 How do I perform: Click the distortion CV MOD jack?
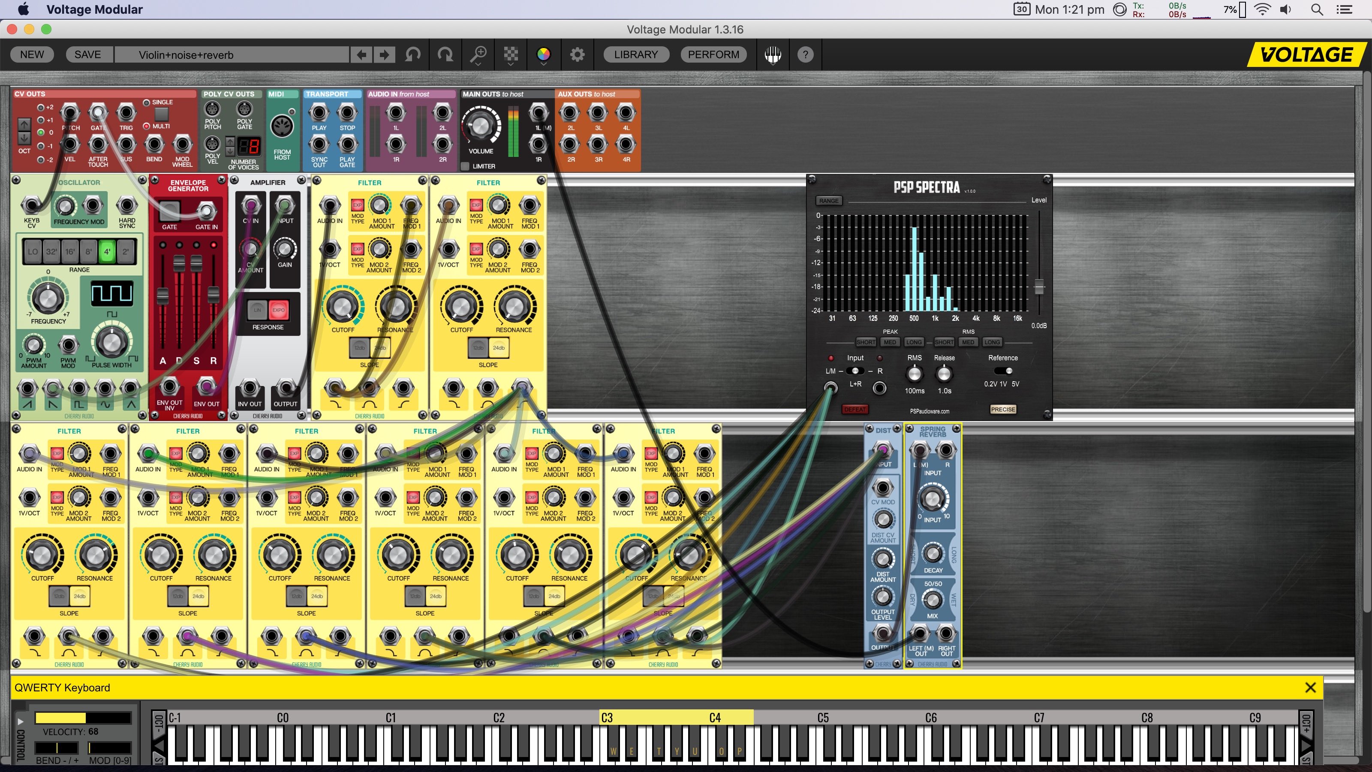coord(882,488)
